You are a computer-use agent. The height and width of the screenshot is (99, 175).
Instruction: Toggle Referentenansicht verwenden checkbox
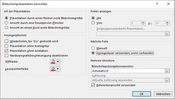click(x=93, y=85)
